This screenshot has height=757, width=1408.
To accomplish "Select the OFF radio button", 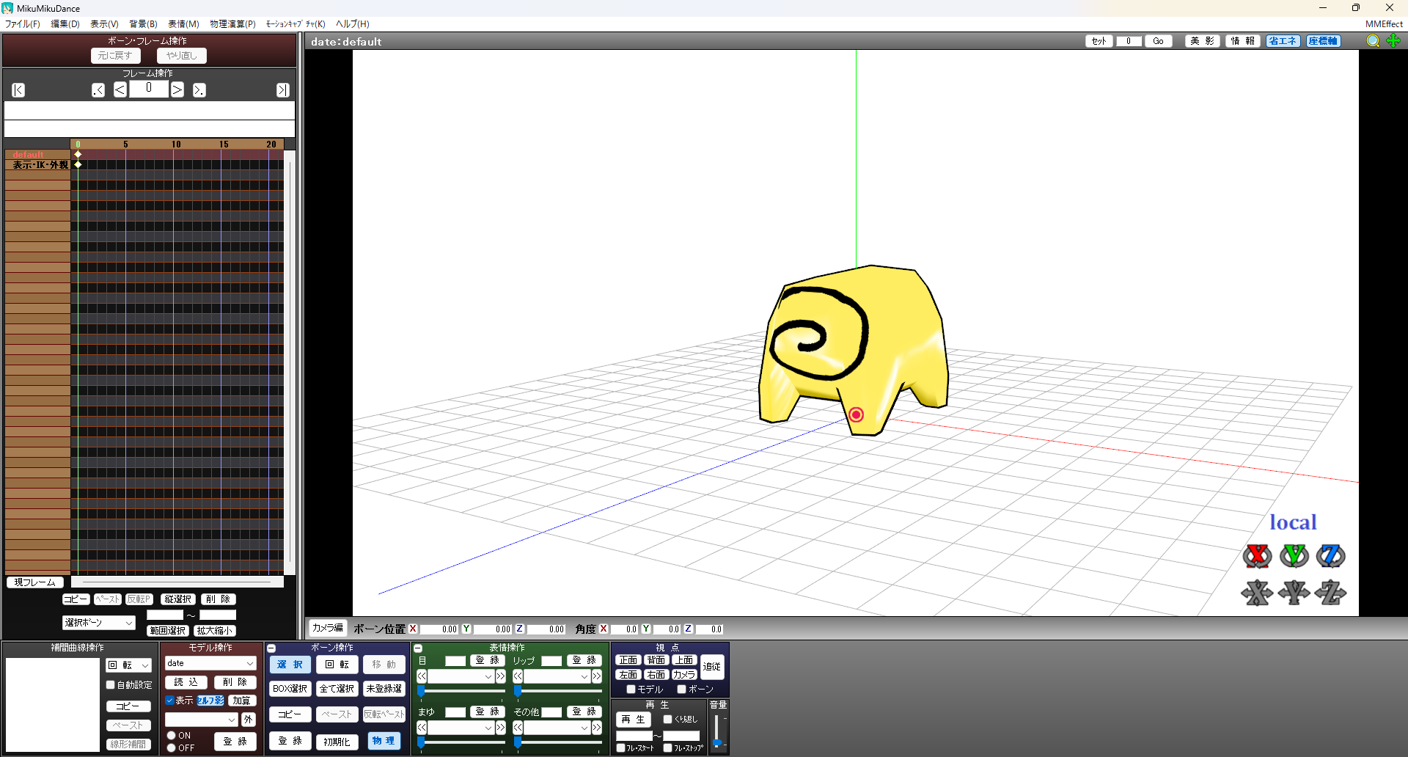I will pyautogui.click(x=172, y=748).
